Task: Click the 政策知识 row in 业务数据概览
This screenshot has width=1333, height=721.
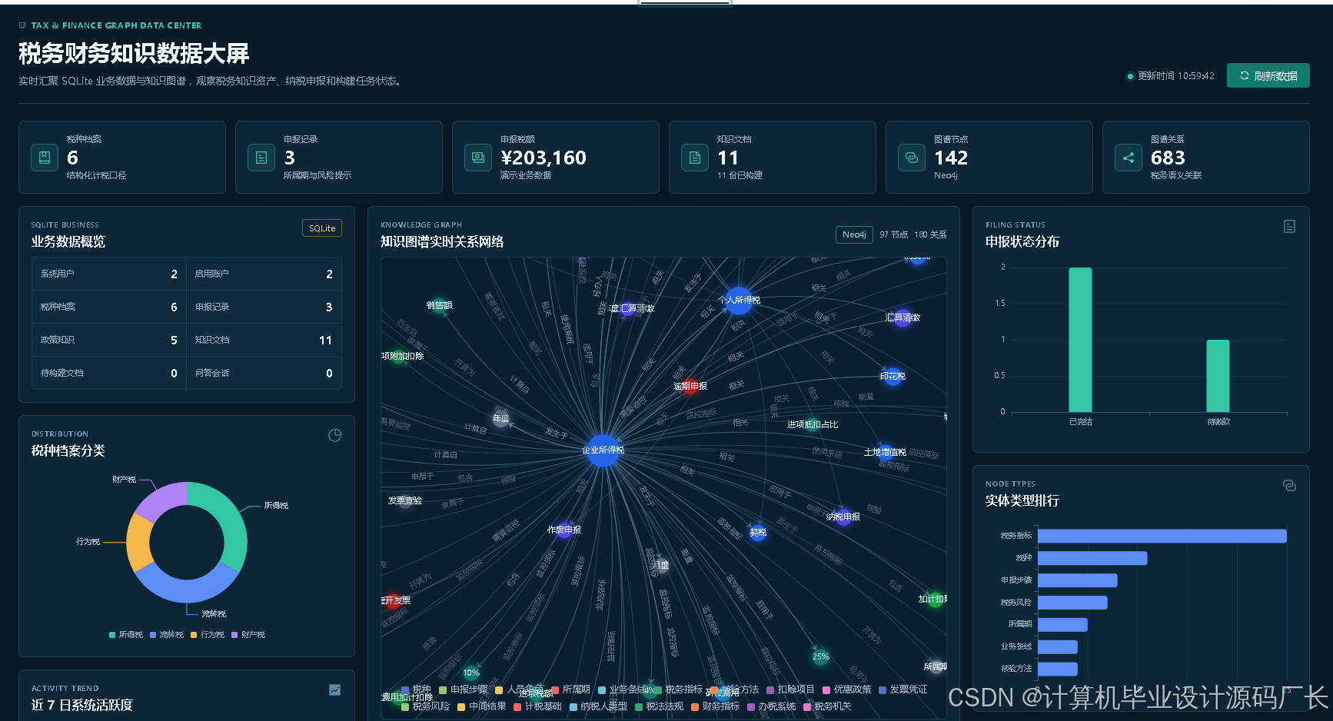Action: coord(108,340)
